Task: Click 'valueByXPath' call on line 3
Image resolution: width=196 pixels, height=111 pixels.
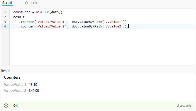Action: click(x=91, y=22)
